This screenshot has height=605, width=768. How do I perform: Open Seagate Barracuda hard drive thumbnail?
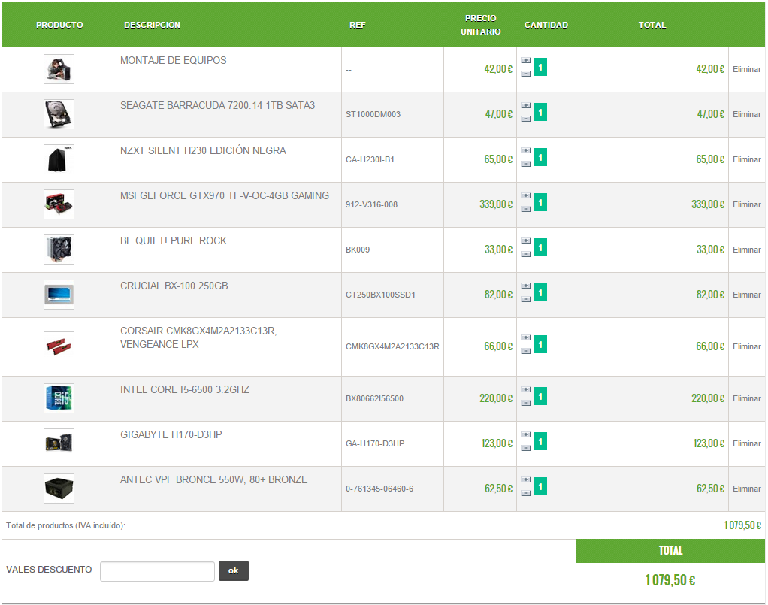click(59, 114)
